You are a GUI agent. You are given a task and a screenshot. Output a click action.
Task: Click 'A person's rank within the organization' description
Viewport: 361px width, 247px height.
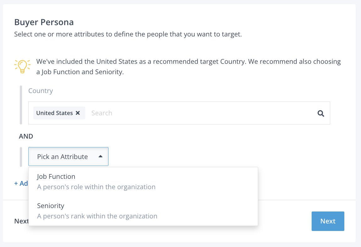coord(97,216)
